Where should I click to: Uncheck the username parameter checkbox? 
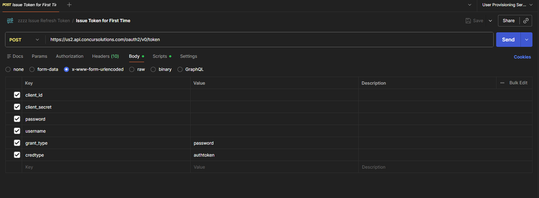(x=17, y=131)
